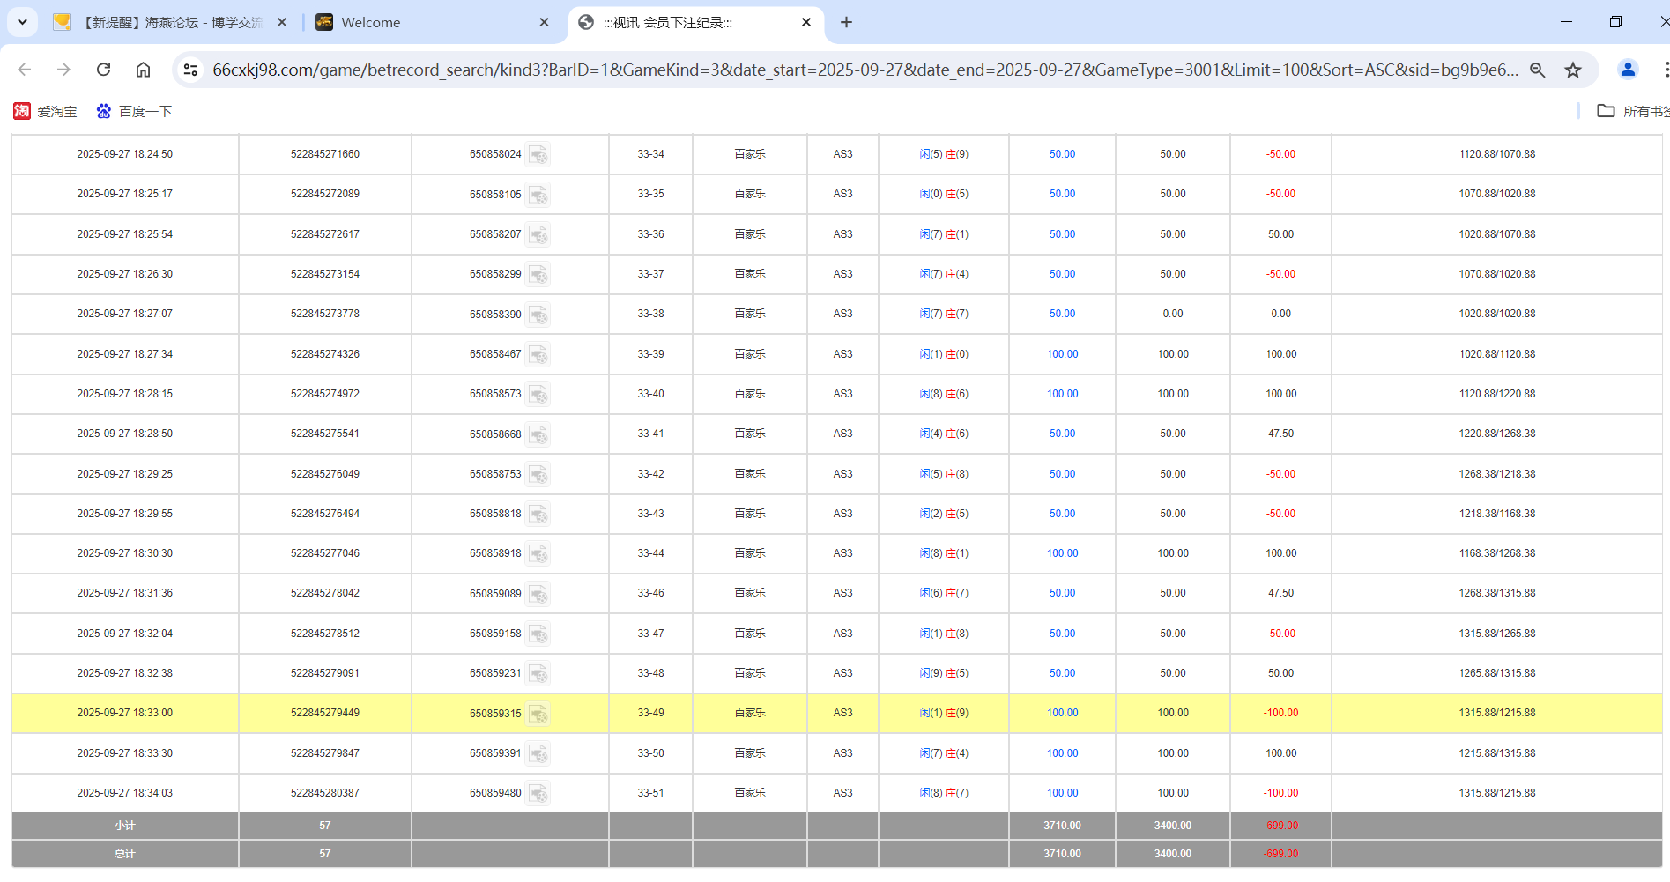Switch to the 海燕论坛 tab

[167, 22]
